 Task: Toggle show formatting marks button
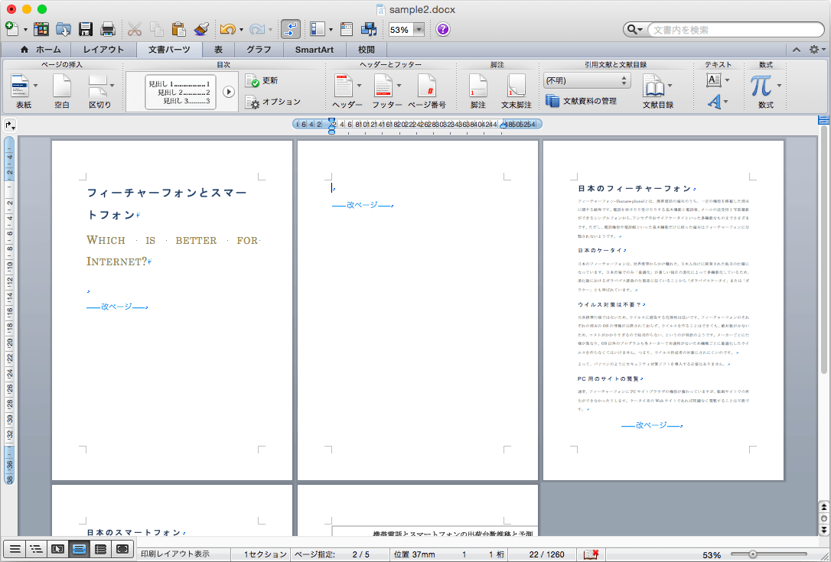(x=291, y=30)
